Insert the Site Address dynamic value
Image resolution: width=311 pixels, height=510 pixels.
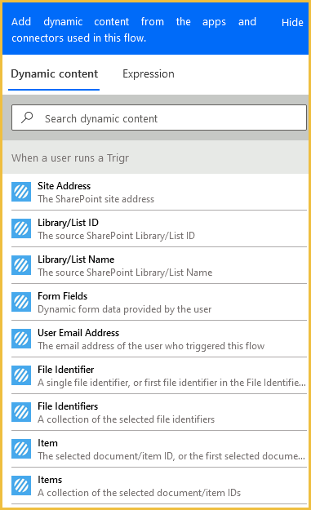click(x=64, y=186)
